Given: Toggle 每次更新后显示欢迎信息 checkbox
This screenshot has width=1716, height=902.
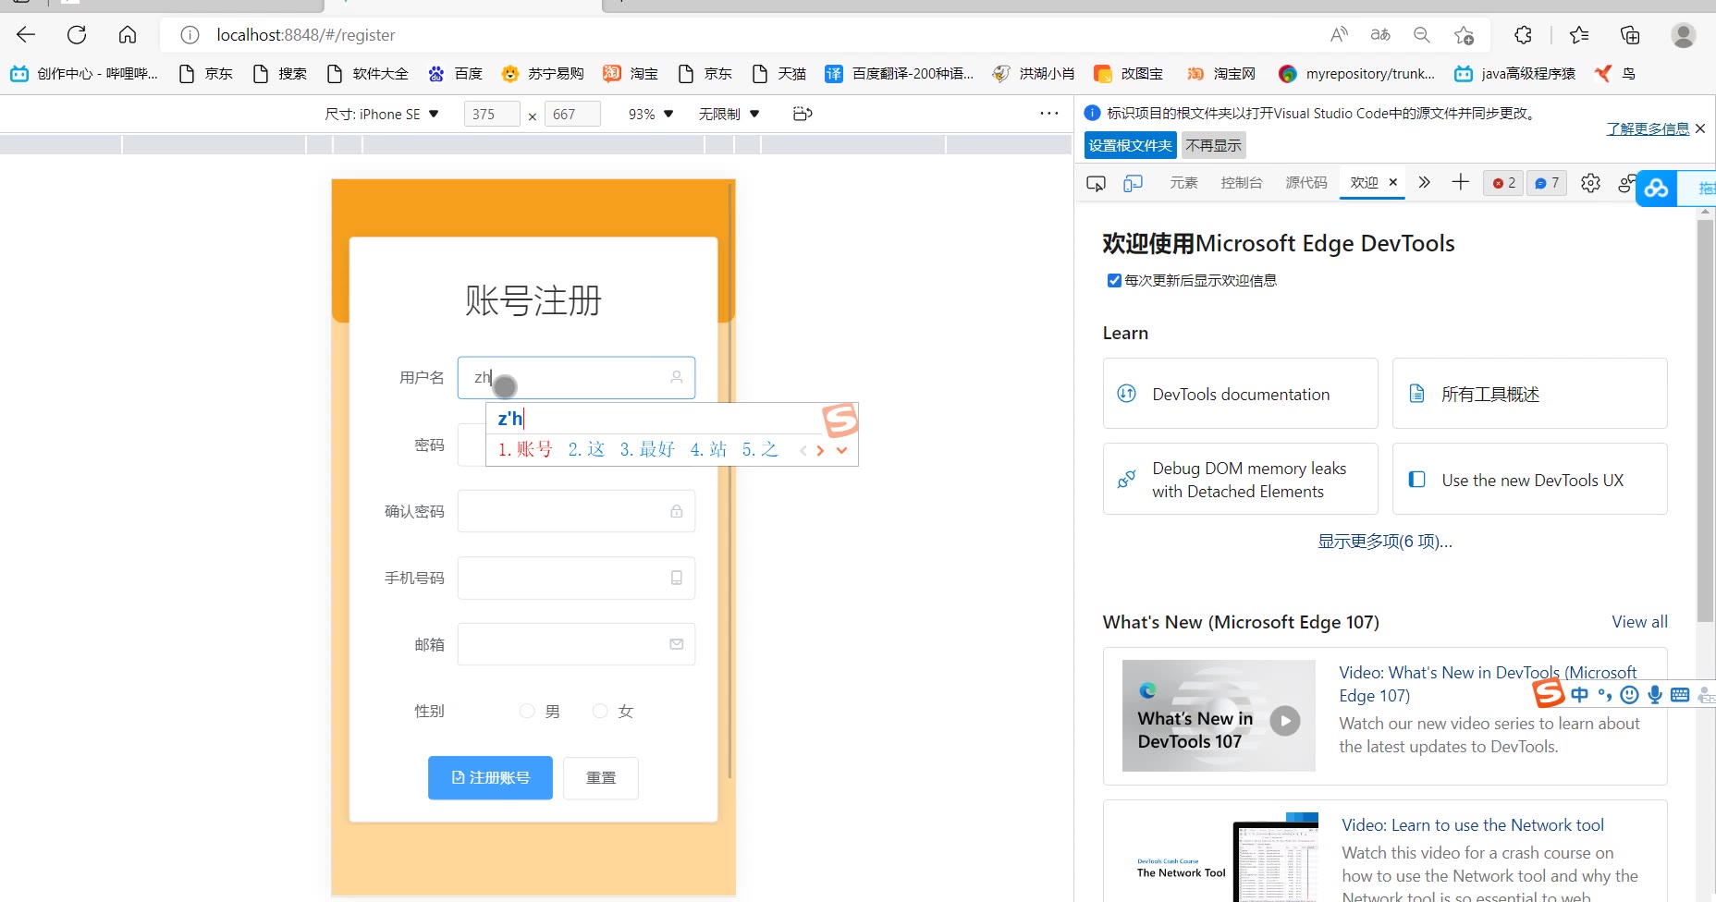Looking at the screenshot, I should click(x=1114, y=280).
